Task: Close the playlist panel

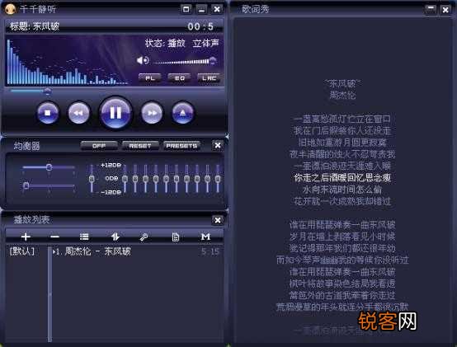Action: coord(218,220)
